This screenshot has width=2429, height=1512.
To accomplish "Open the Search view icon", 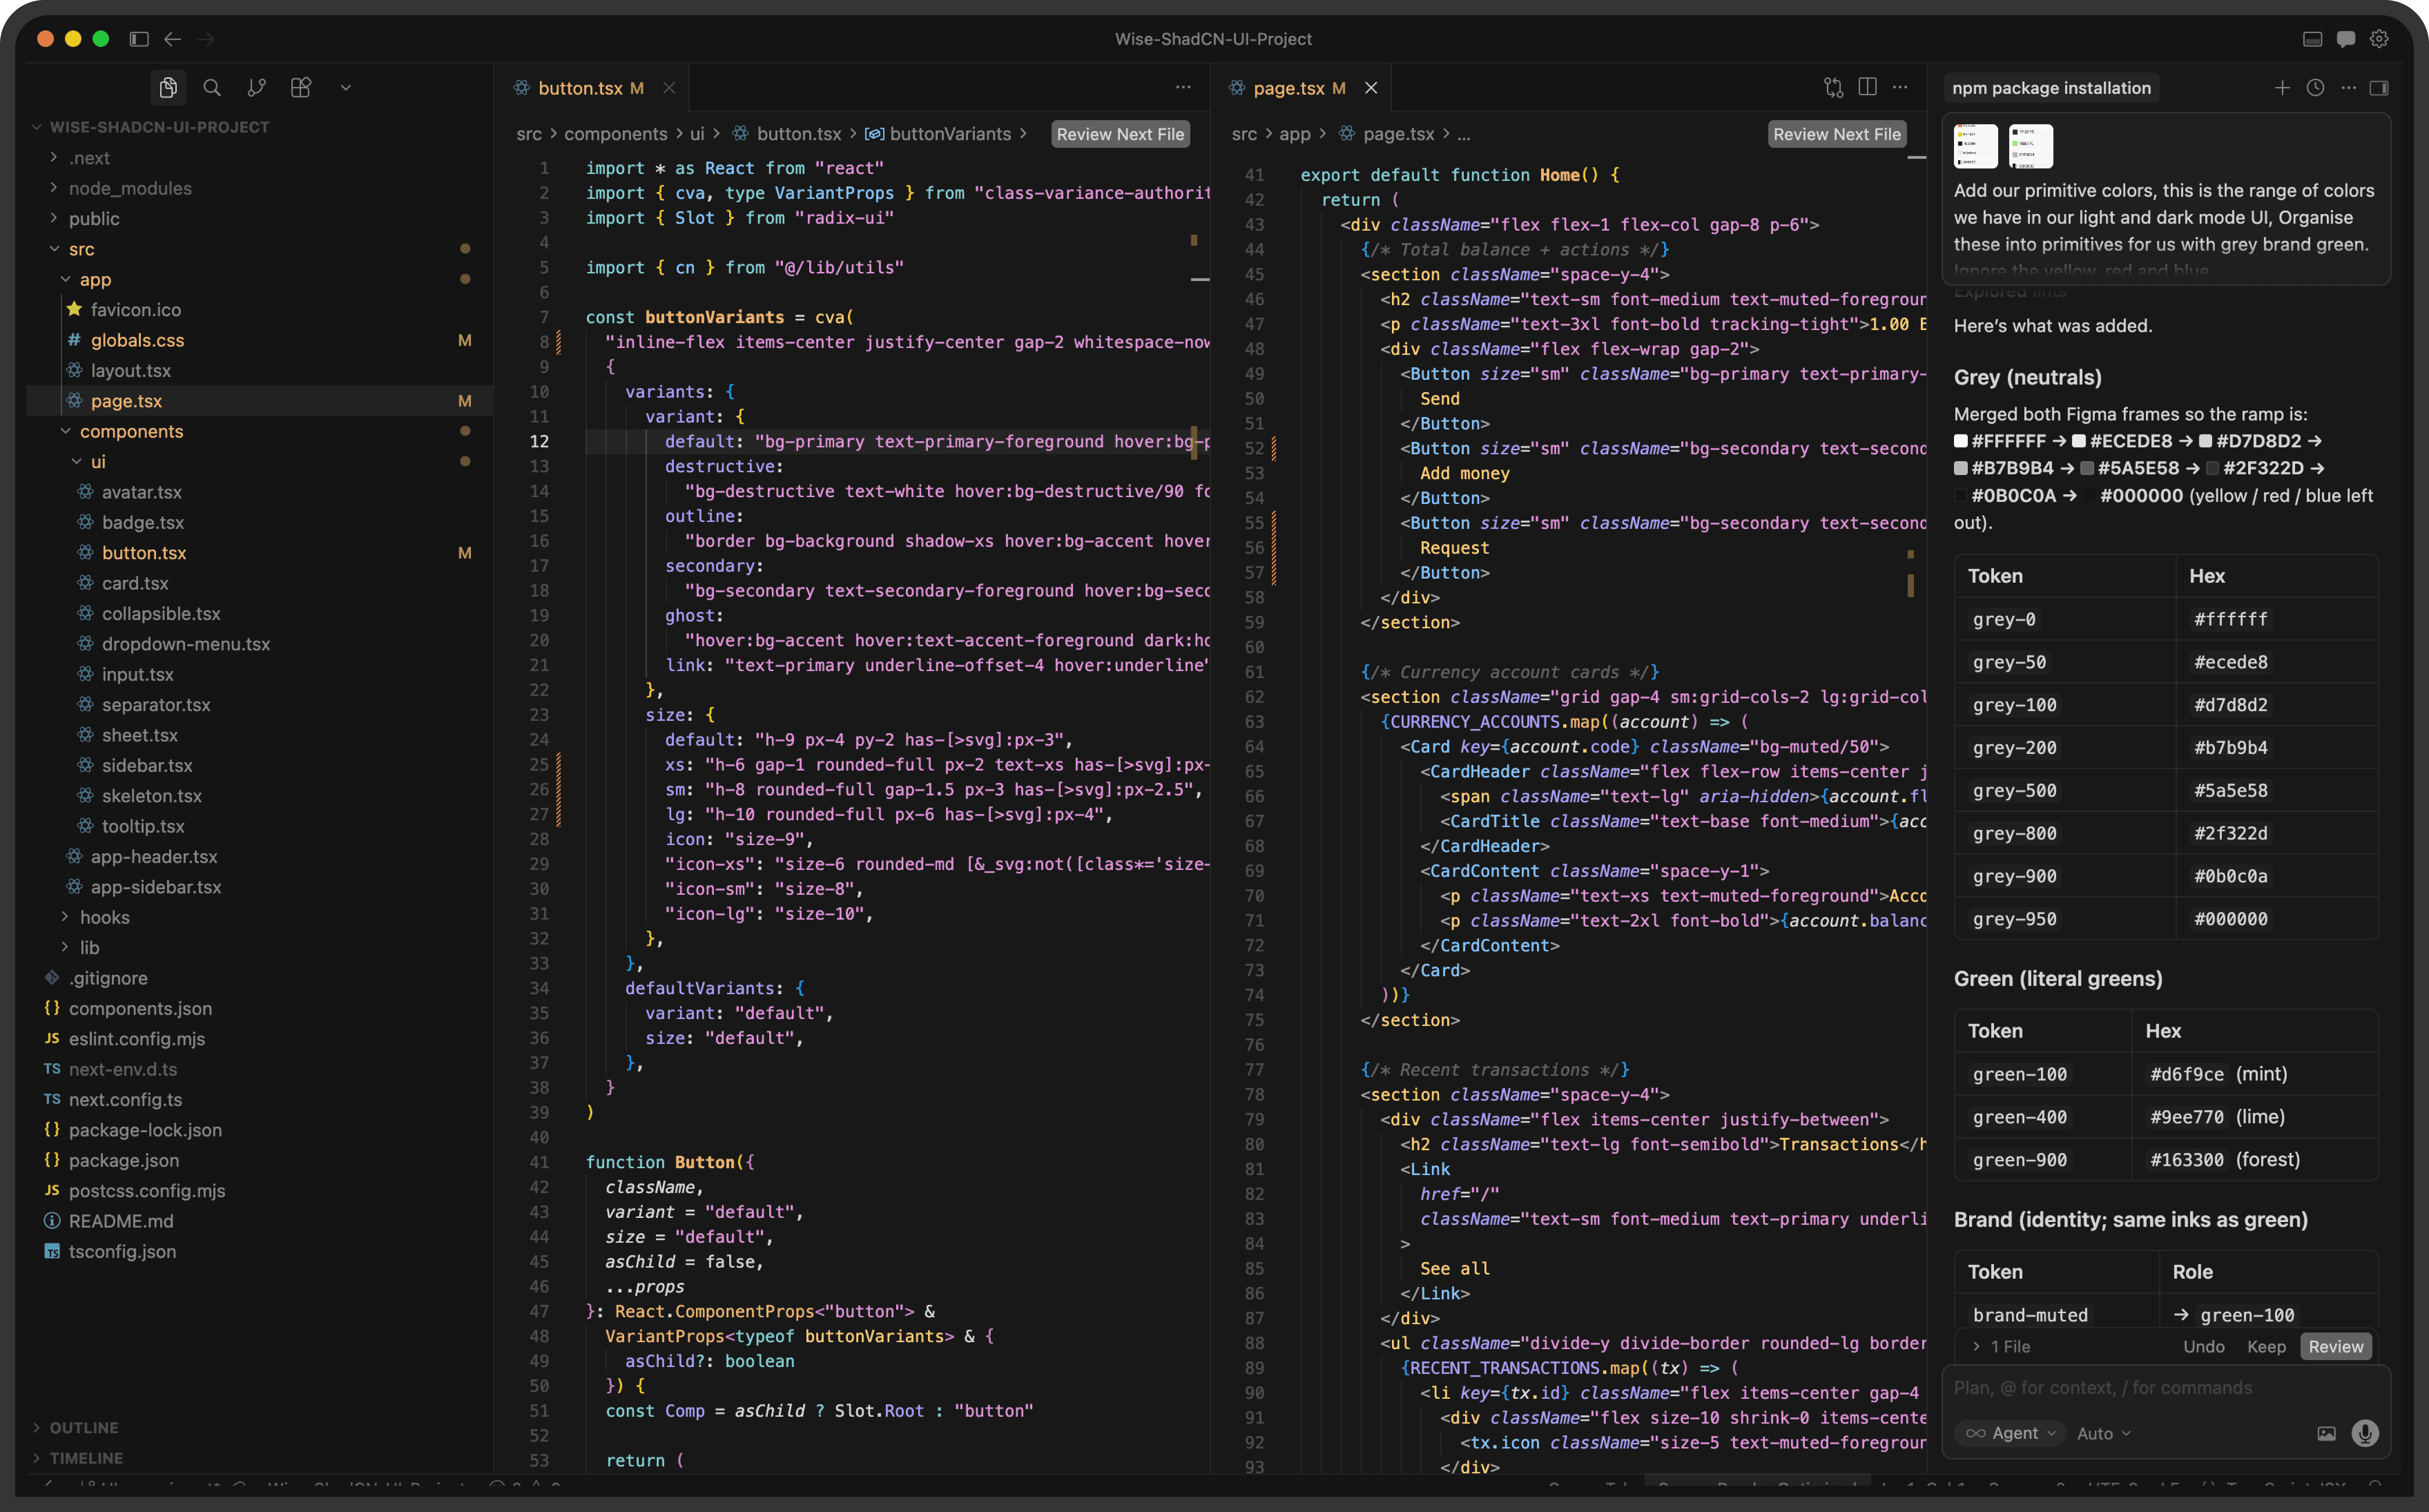I will coord(212,88).
